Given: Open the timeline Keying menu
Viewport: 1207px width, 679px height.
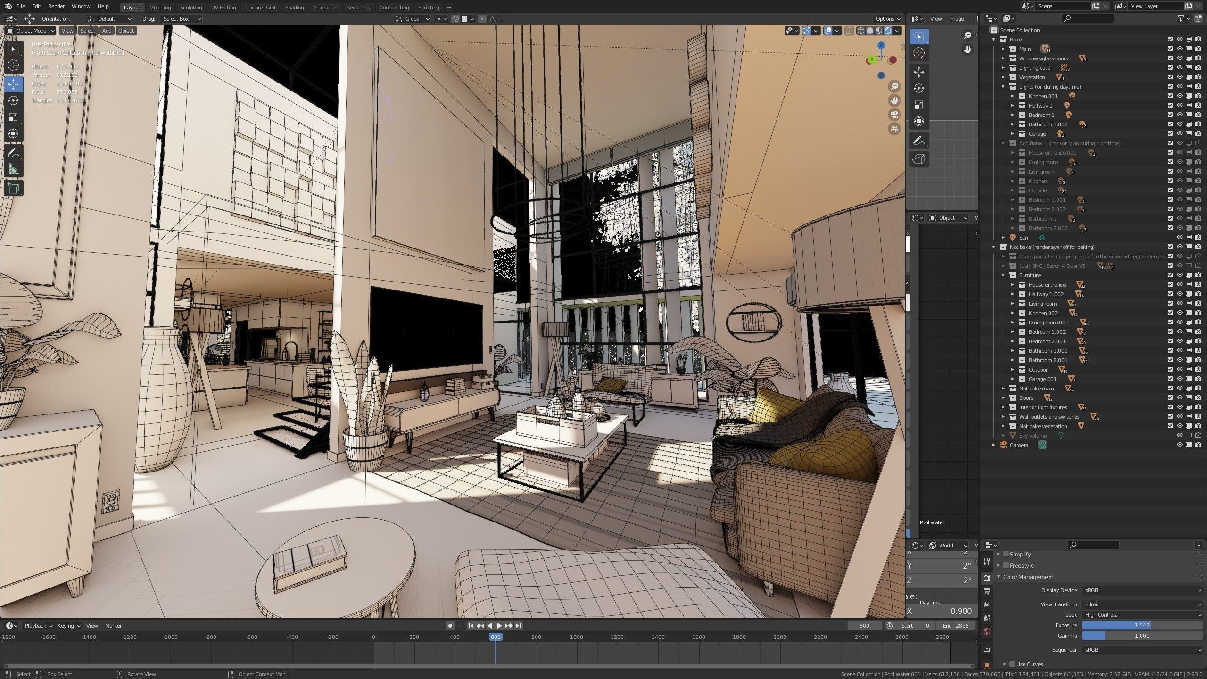Looking at the screenshot, I should [68, 626].
